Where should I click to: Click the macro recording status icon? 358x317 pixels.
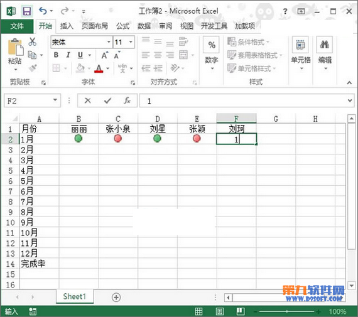tap(33, 311)
